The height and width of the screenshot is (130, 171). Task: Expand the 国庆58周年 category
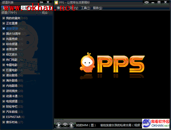[4, 34]
